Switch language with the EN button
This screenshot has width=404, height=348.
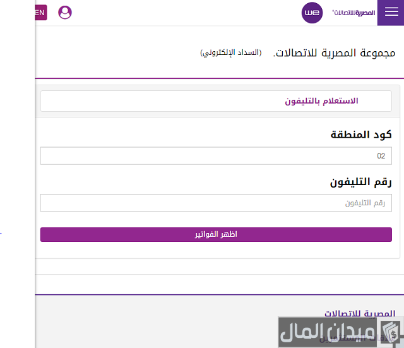(41, 13)
